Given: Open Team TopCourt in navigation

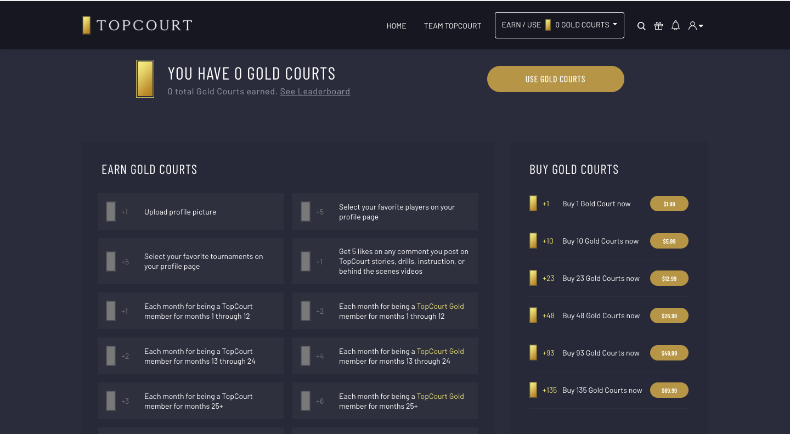Looking at the screenshot, I should tap(452, 26).
